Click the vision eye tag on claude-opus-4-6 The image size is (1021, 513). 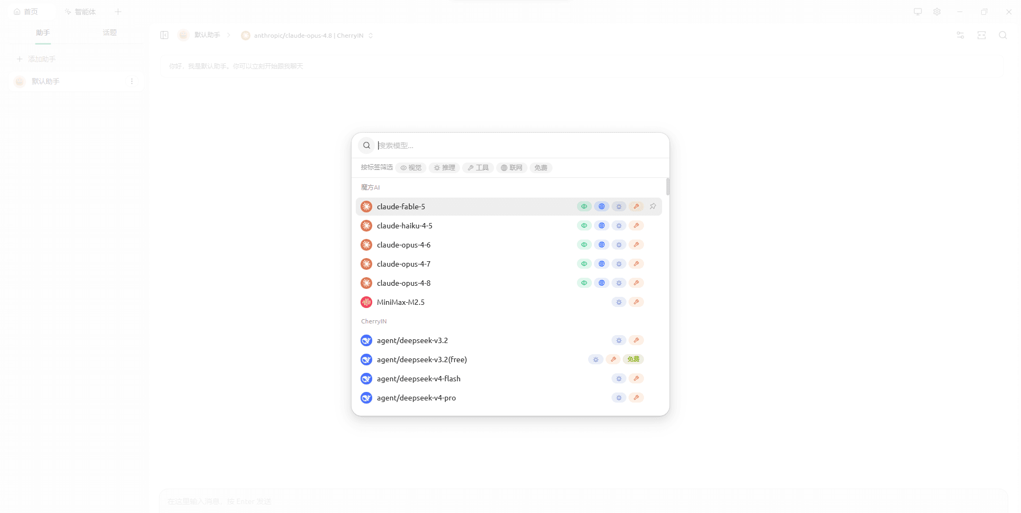(584, 245)
